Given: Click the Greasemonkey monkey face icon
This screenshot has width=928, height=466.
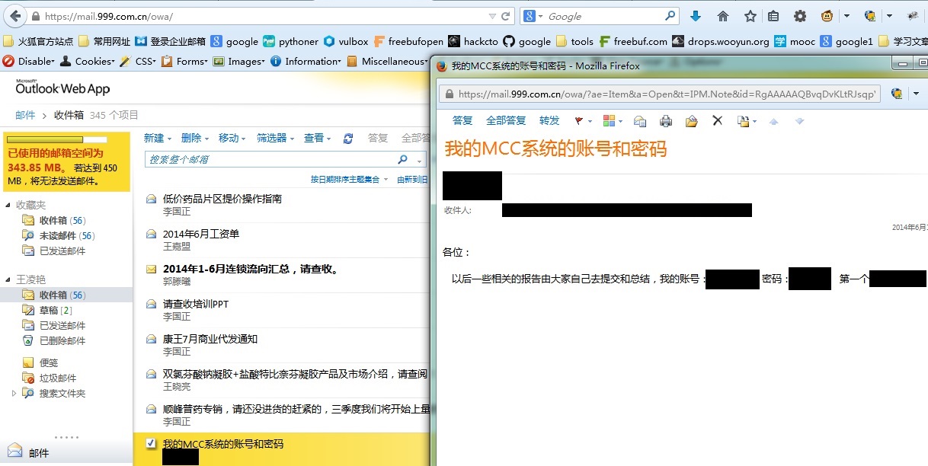Looking at the screenshot, I should (827, 16).
